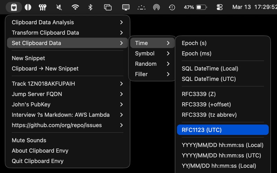Image resolution: width=277 pixels, height=173 pixels.
Task: Choose SQL DateTime (UTC)
Action: click(x=223, y=79)
